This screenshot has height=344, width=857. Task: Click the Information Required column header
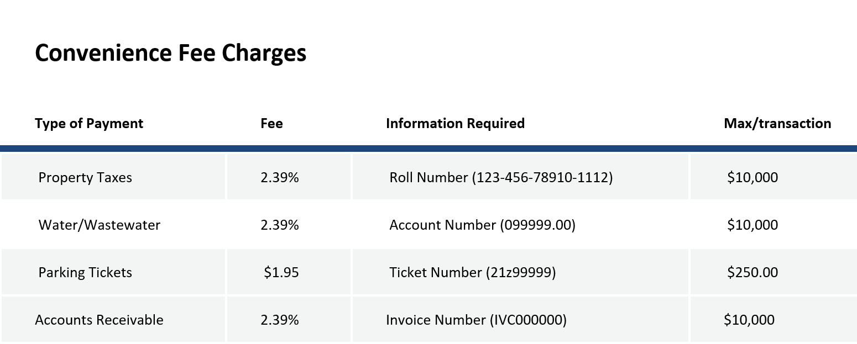coord(455,123)
